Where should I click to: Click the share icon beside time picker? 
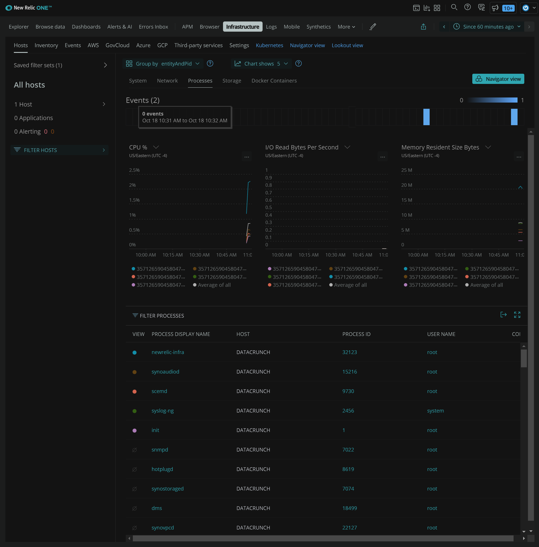point(423,27)
